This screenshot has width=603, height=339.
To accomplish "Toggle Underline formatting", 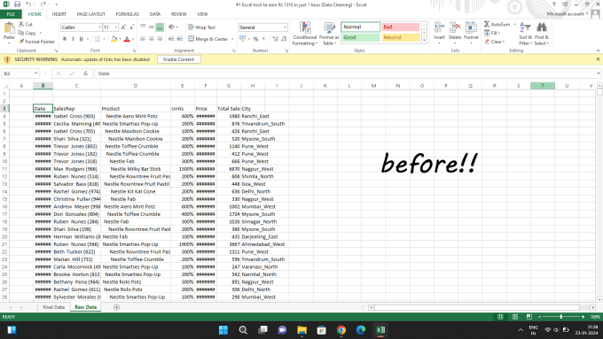I will (82, 39).
